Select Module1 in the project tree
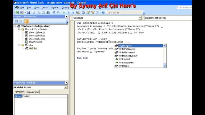205x115 pixels. tap(33, 48)
